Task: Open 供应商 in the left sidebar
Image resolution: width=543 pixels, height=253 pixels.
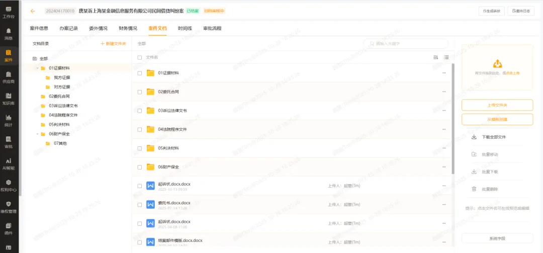Action: (x=9, y=77)
